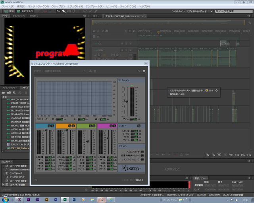Delete the effect preset trash icon

click(94, 71)
